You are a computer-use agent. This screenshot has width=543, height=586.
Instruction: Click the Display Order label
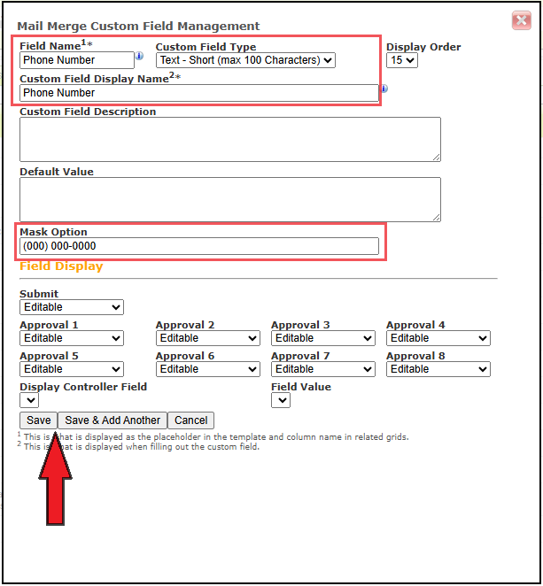tap(423, 47)
